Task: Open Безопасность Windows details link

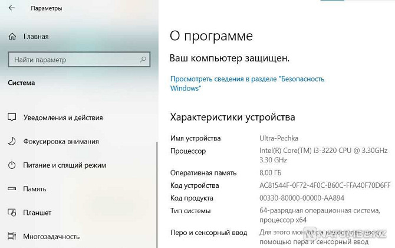Action: 247,83
